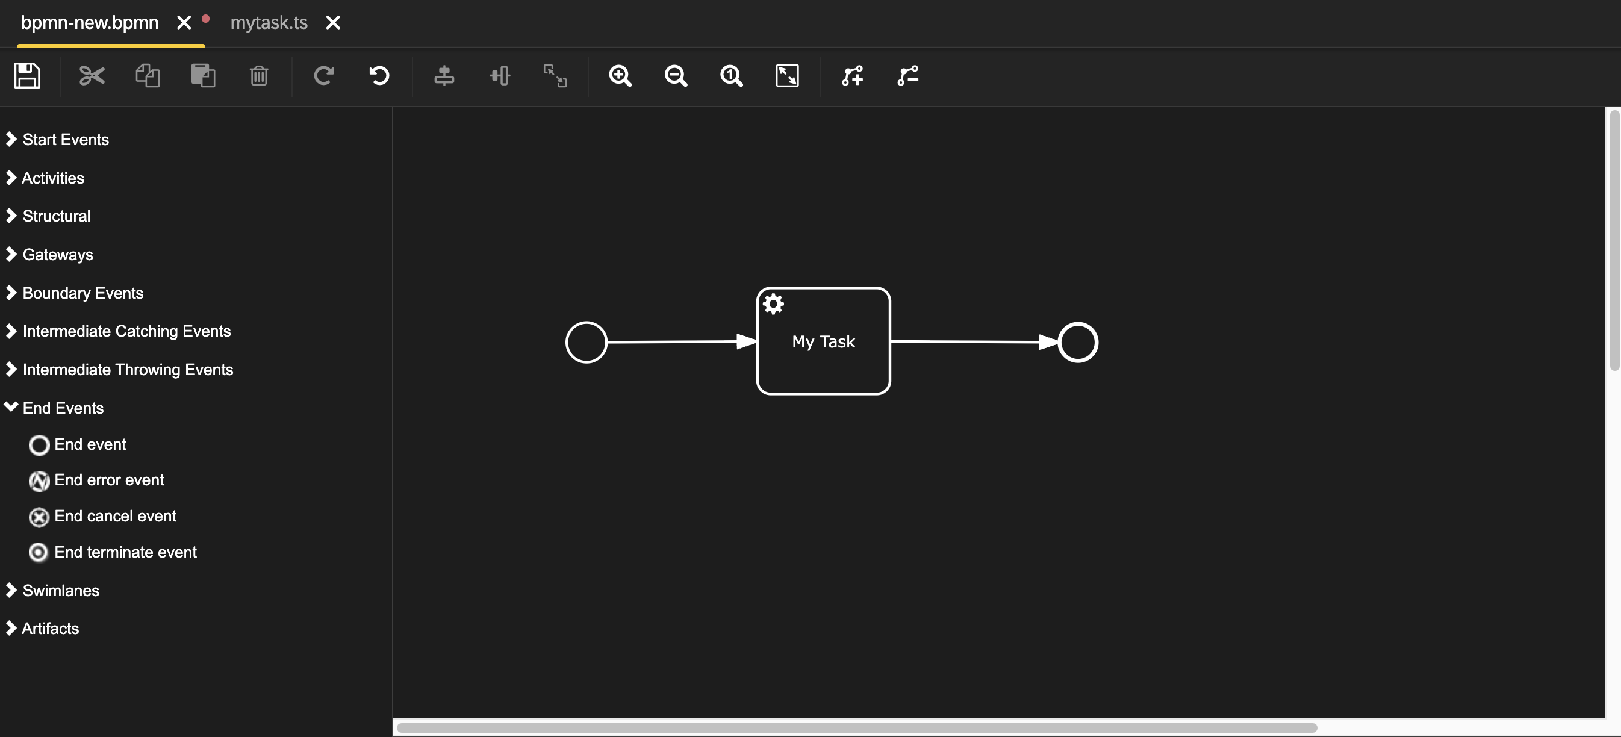Screen dimensions: 1621x737
Task: Reset zoom to original size
Action: [730, 75]
